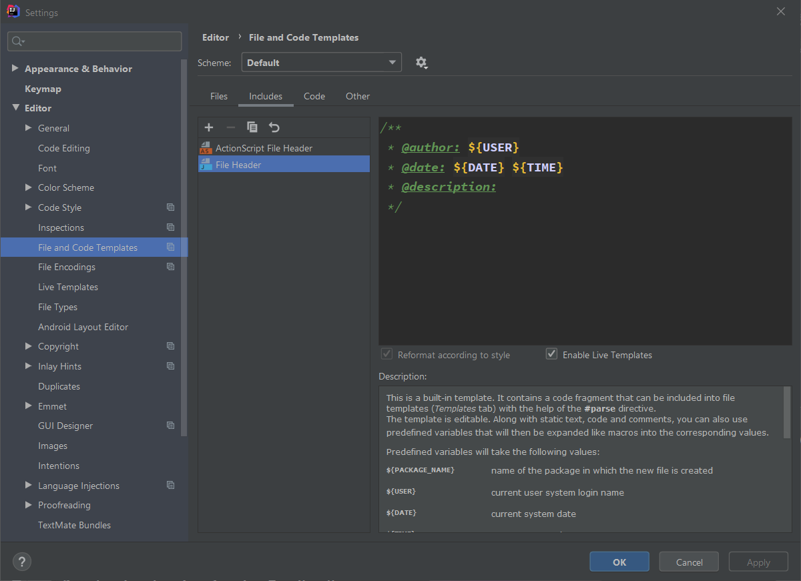This screenshot has height=581, width=801.
Task: Click the help question mark icon
Action: tap(21, 561)
